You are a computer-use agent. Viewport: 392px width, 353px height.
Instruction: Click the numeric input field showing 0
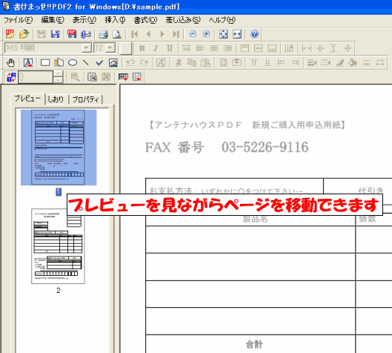[x=36, y=77]
